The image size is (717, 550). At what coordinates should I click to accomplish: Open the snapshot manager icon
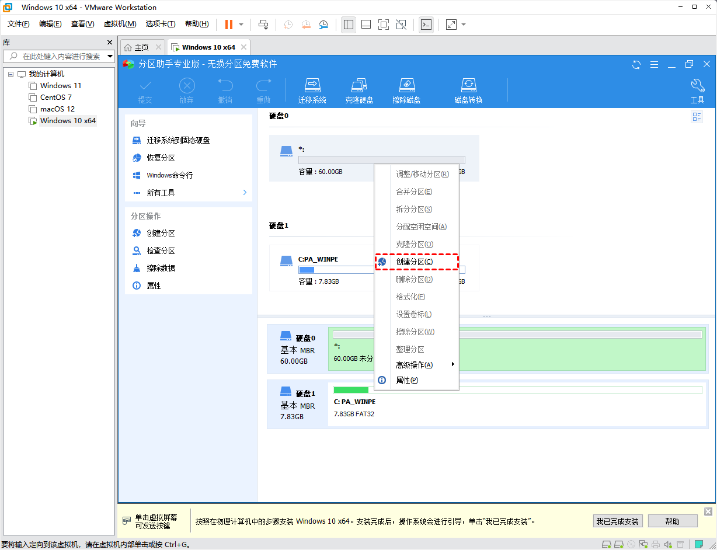(x=323, y=25)
